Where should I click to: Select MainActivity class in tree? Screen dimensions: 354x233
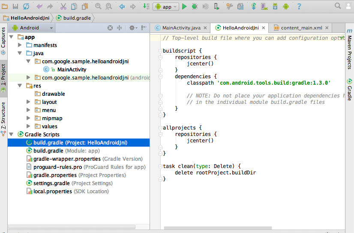(72, 70)
